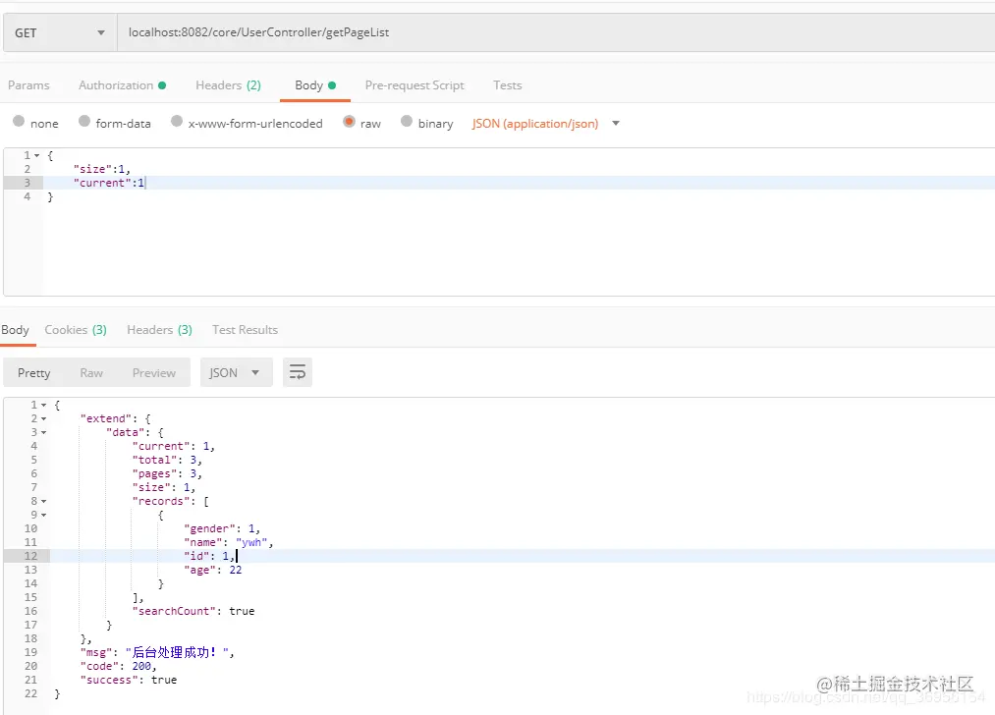Viewport: 995px width, 715px height.
Task: Collapse the "data" object fold arrow
Action: pyautogui.click(x=44, y=433)
